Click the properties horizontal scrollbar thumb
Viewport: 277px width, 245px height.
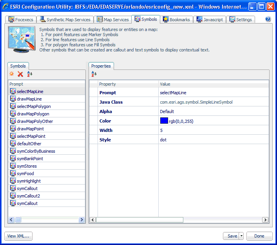pos(139,220)
